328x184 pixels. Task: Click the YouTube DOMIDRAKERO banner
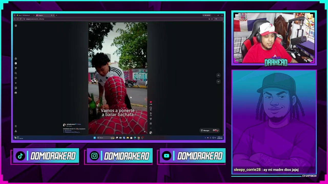[x=192, y=156]
